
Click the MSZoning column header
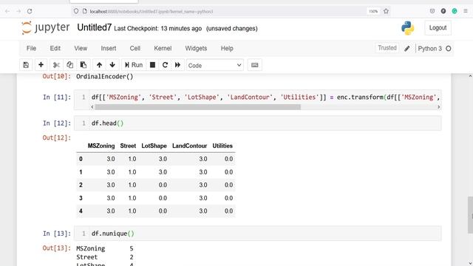click(x=101, y=146)
